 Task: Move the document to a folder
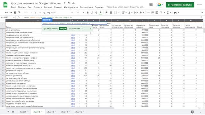pos(69,3)
